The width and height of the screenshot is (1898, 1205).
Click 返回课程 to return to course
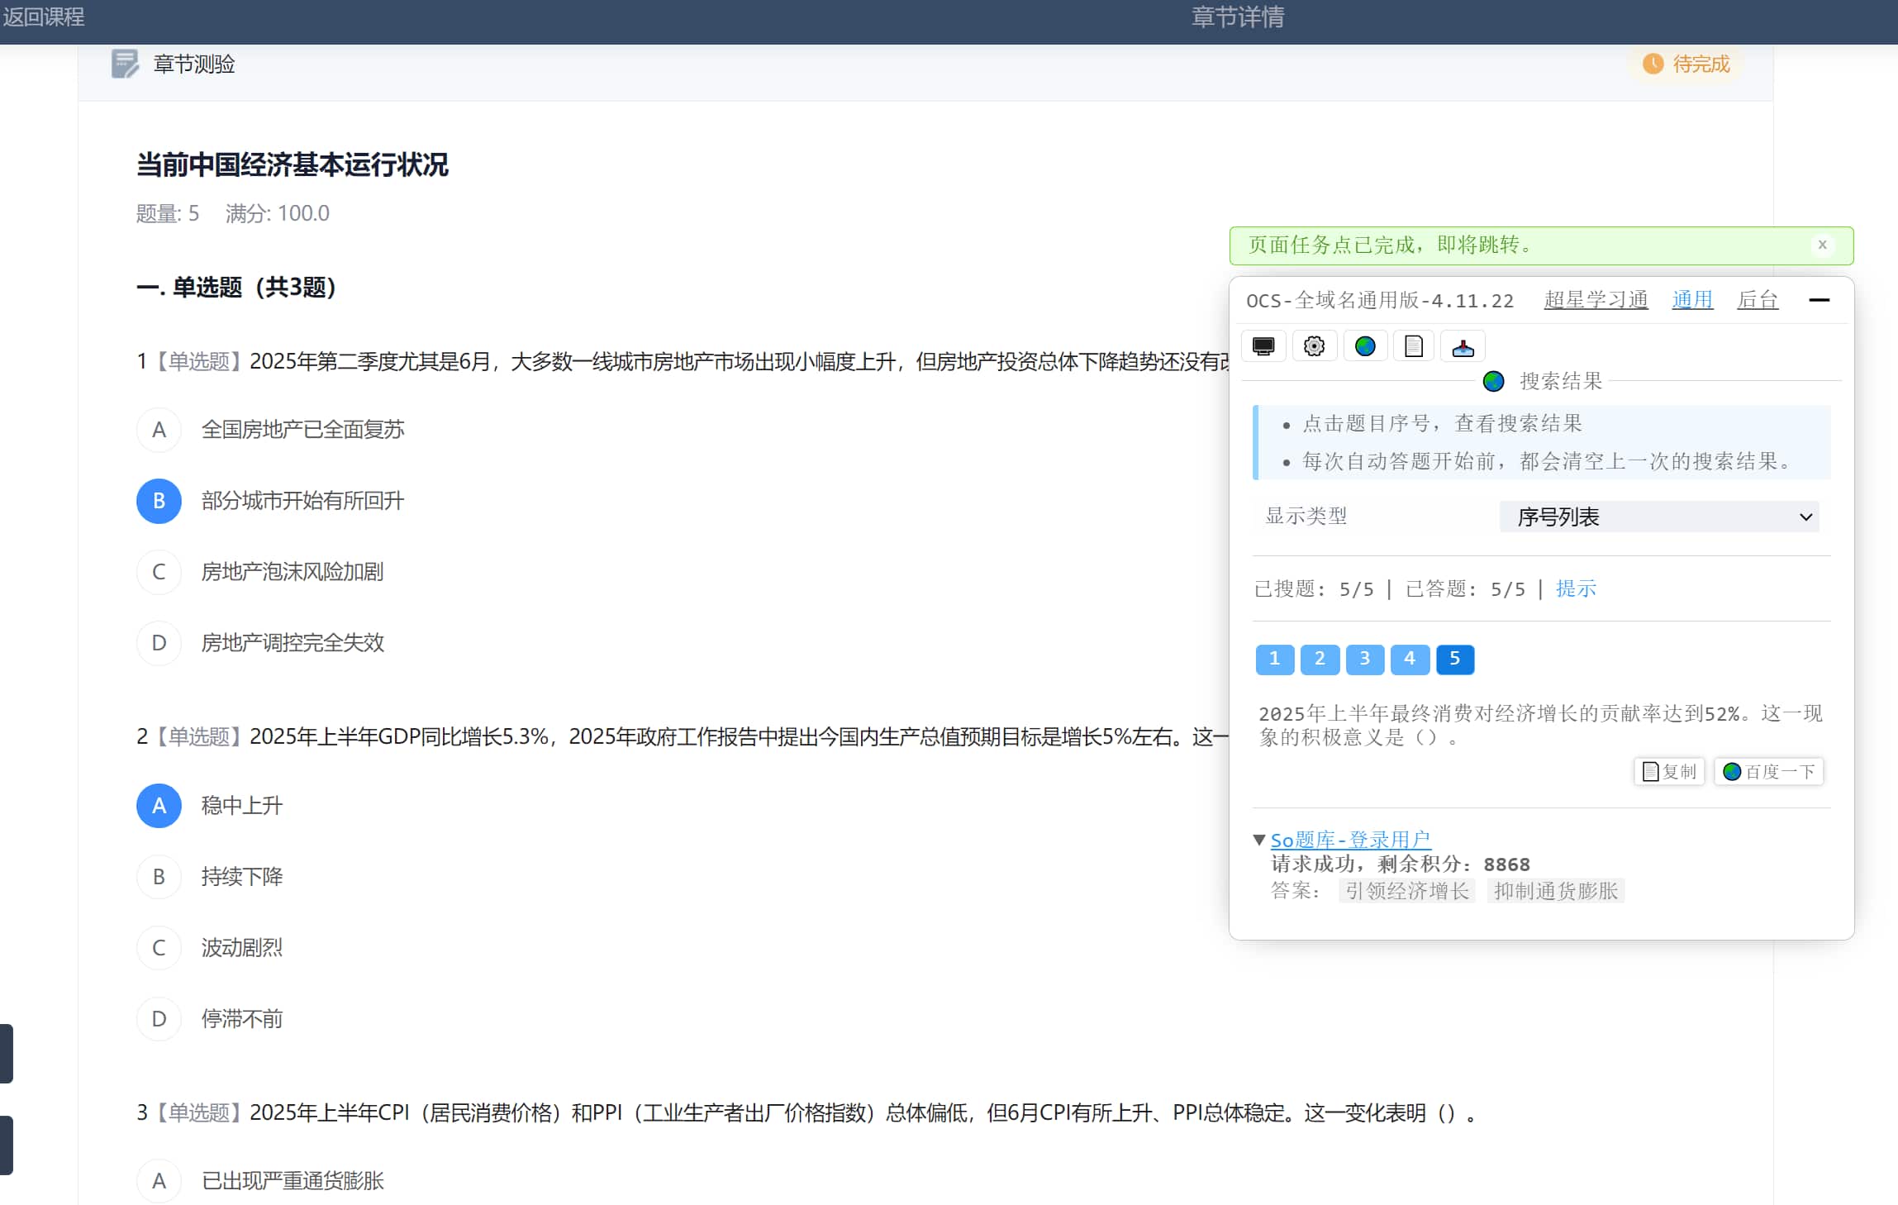coord(43,17)
